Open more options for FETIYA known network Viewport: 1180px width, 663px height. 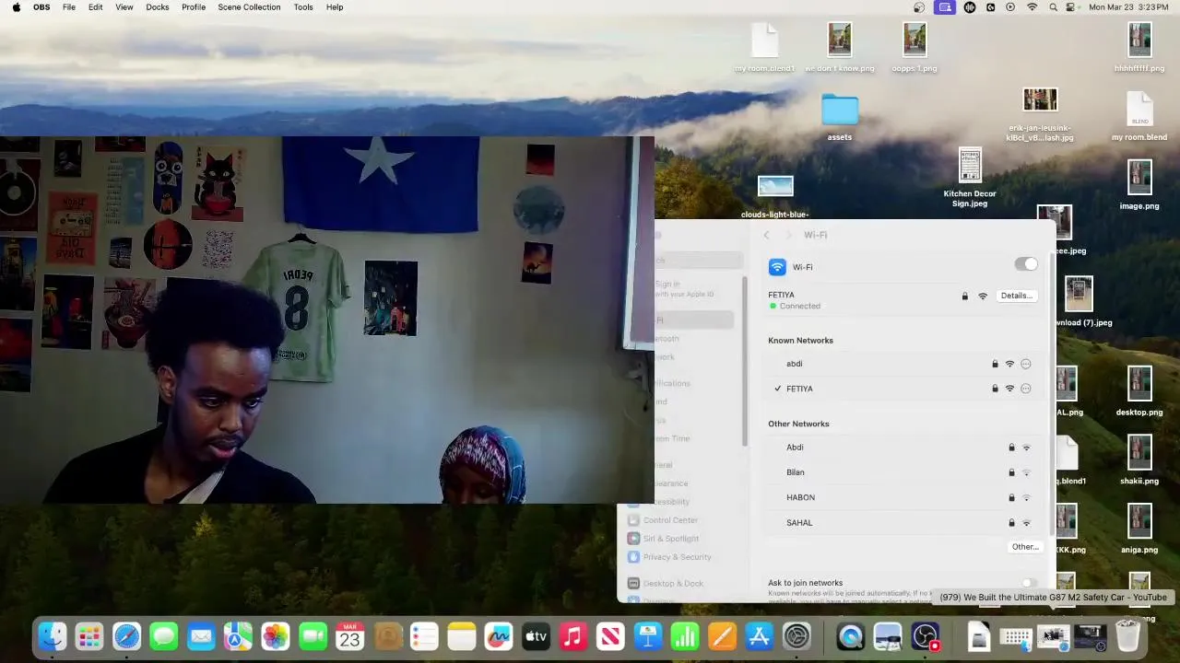pyautogui.click(x=1026, y=389)
